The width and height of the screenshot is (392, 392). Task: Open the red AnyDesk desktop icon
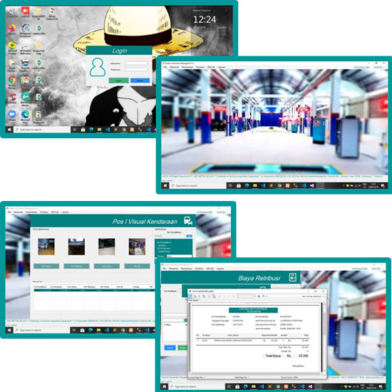click(x=25, y=11)
